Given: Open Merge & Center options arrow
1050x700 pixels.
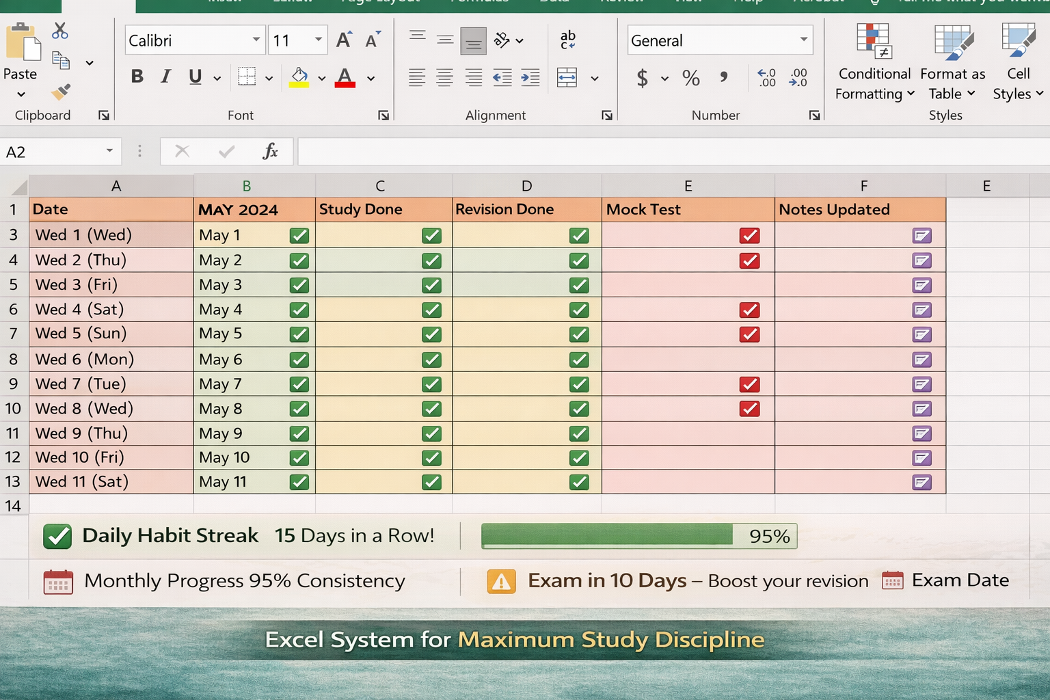Looking at the screenshot, I should click(x=595, y=78).
